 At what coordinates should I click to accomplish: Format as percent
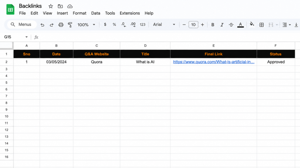(114, 24)
